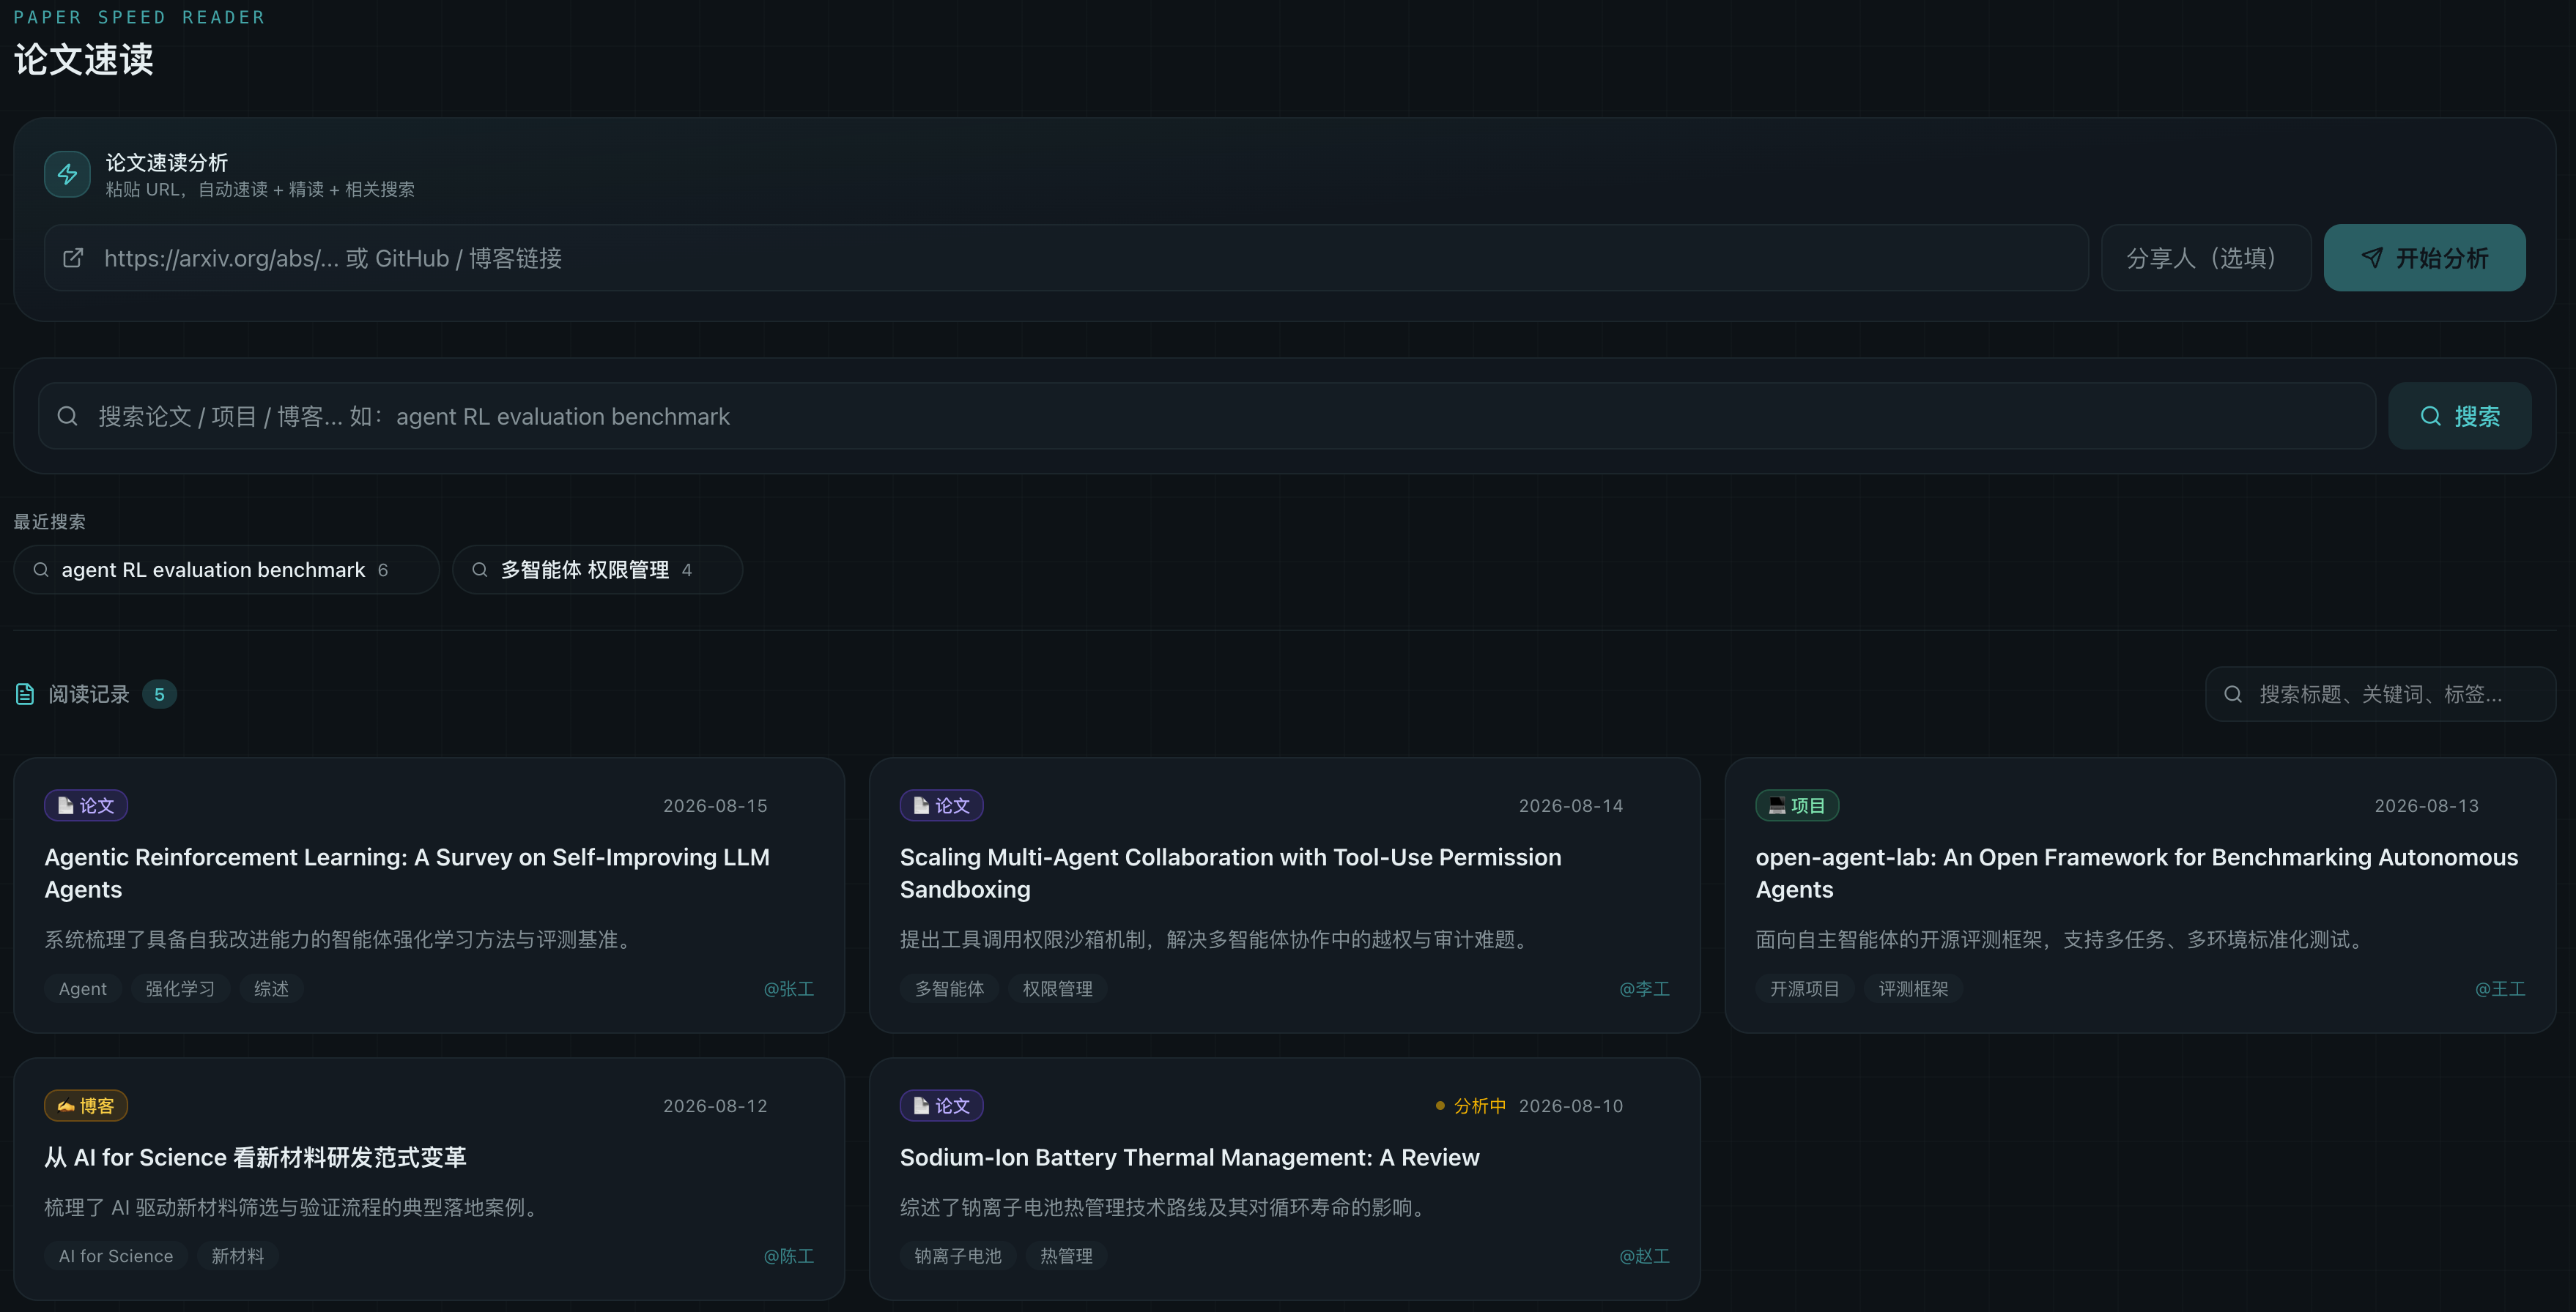Click the Agent tag
2576x1312 pixels.
[82, 988]
